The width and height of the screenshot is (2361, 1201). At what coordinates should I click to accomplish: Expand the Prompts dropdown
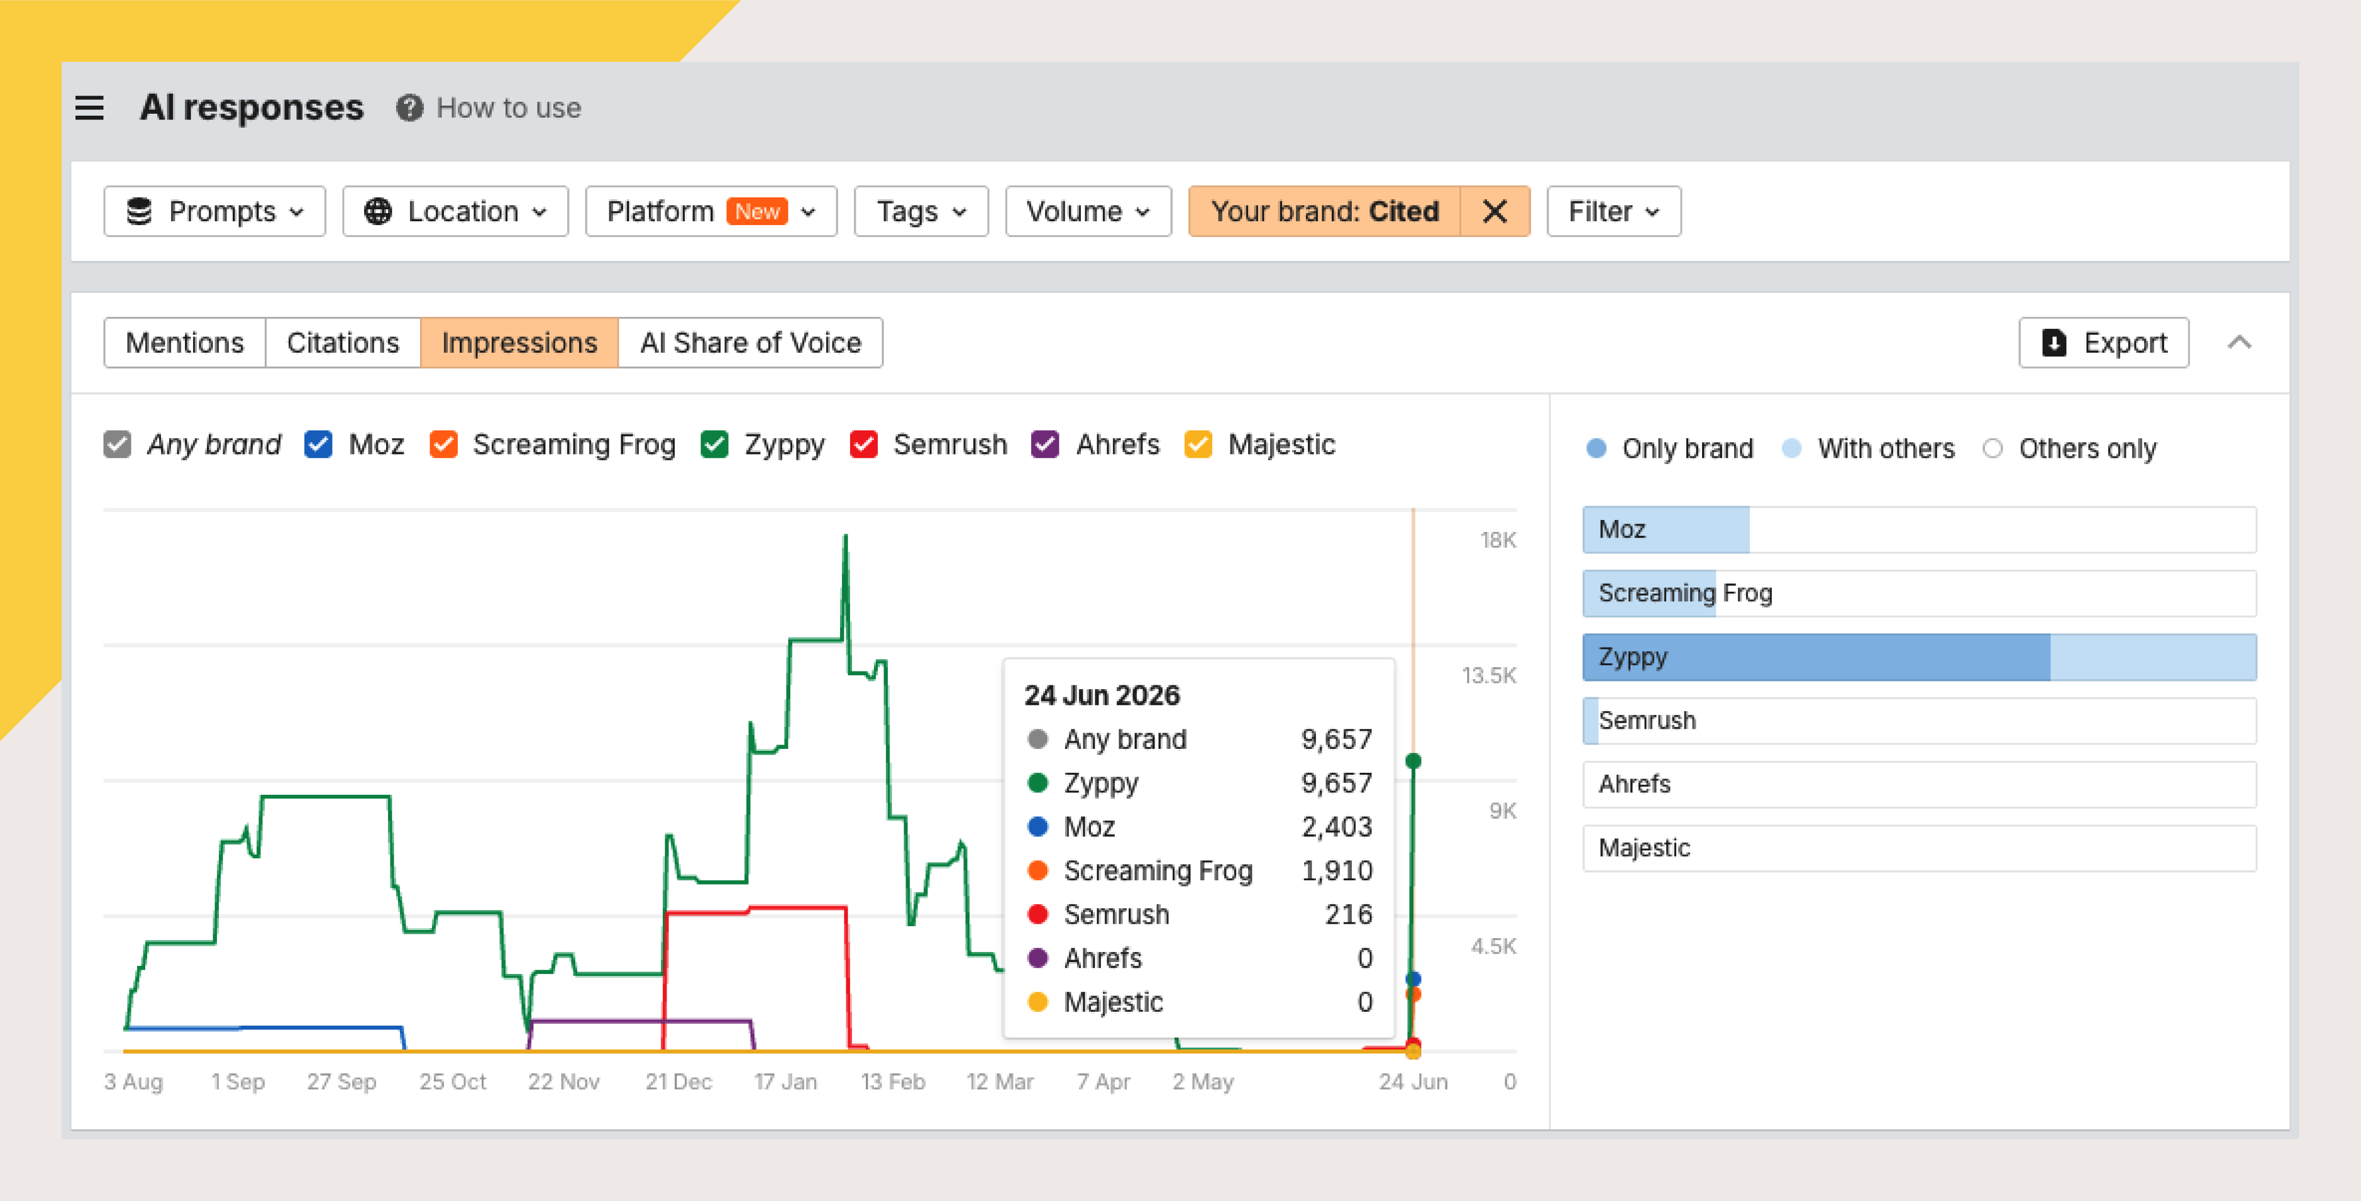(215, 212)
